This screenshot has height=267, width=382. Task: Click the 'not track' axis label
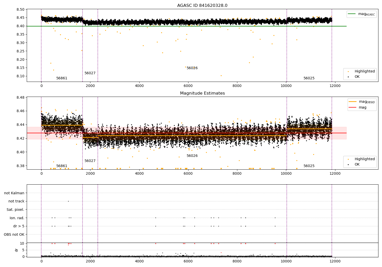[x=16, y=201]
